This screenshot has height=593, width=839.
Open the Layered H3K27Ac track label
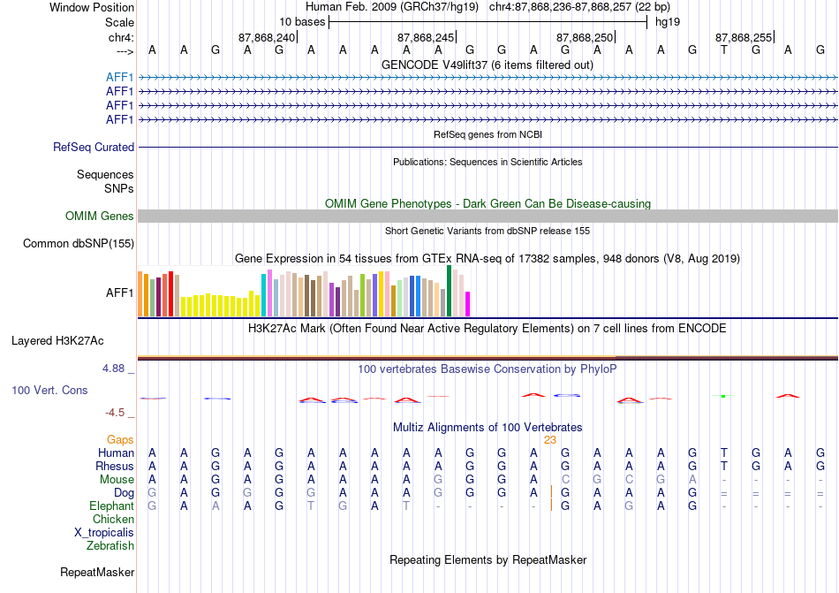point(57,341)
